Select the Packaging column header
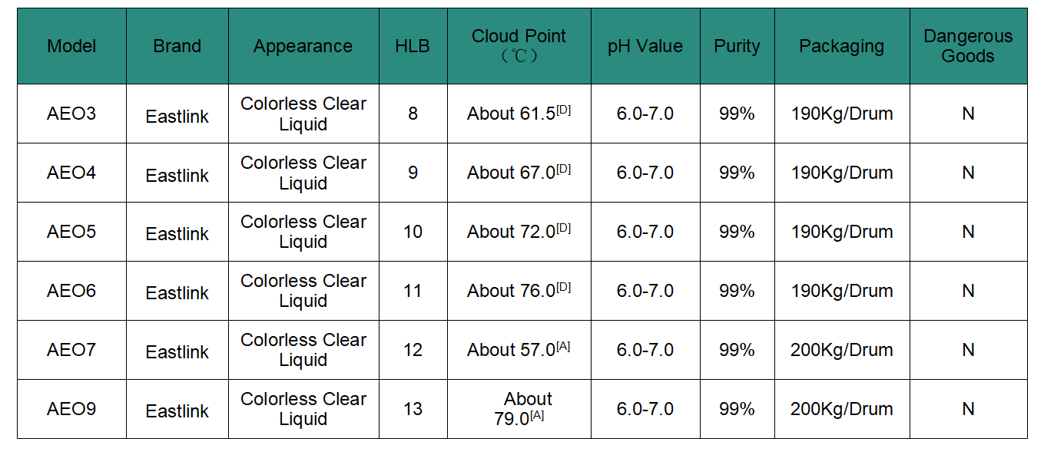This screenshot has height=455, width=1044. tap(842, 46)
